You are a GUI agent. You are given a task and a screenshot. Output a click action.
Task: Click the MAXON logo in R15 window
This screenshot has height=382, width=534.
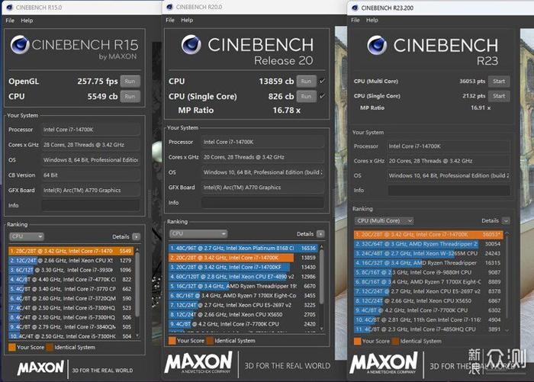click(x=40, y=368)
